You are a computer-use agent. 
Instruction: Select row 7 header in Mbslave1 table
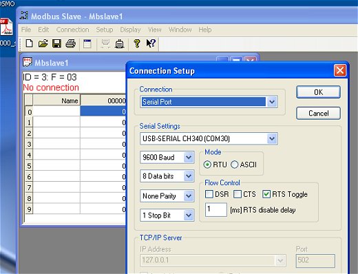pos(29,187)
